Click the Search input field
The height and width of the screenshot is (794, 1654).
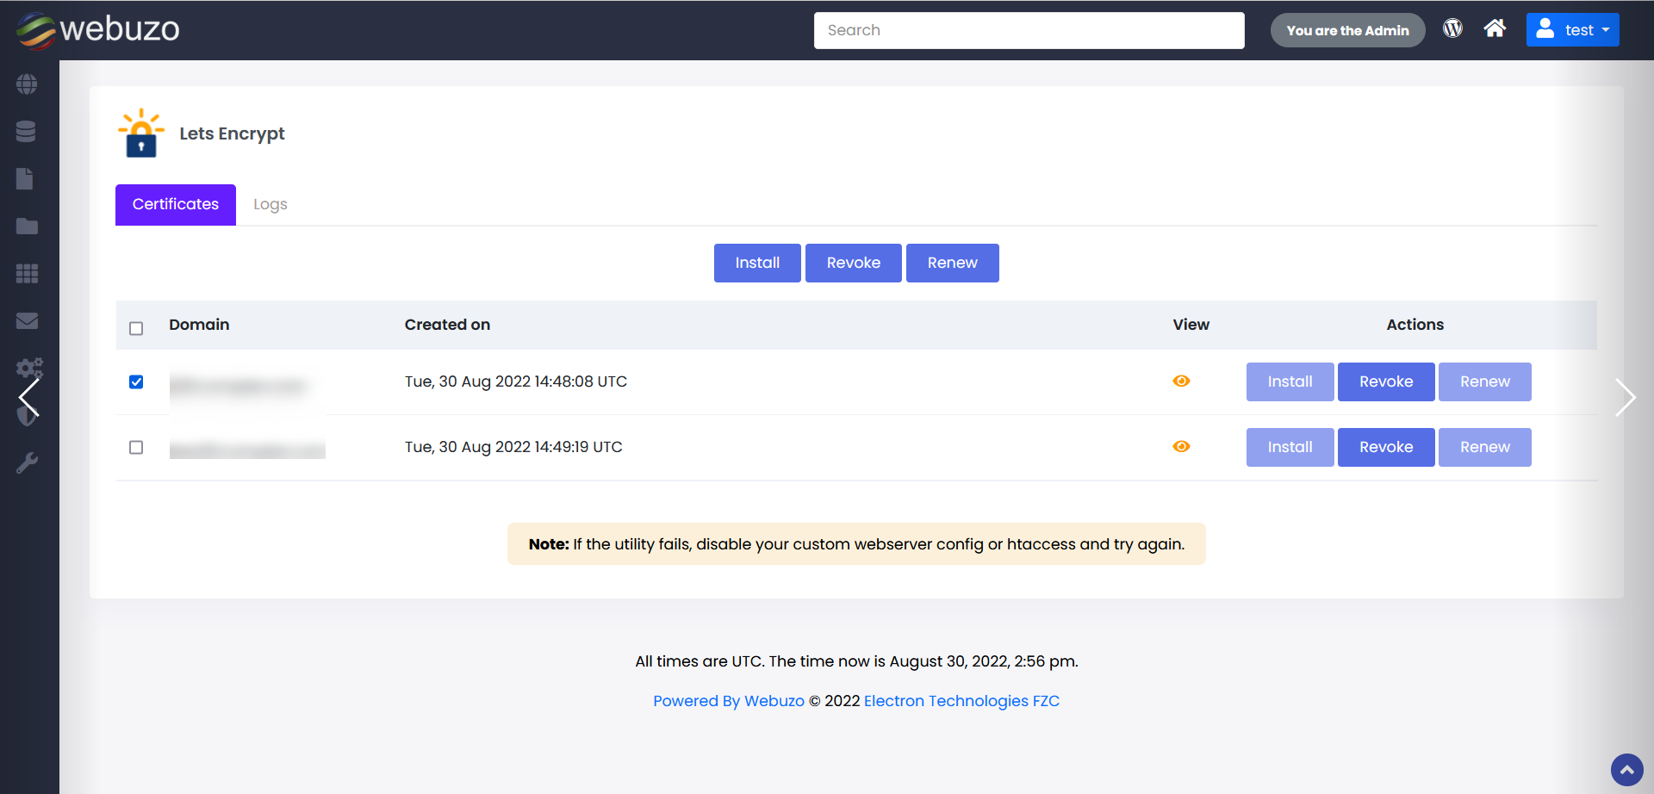pos(1029,30)
